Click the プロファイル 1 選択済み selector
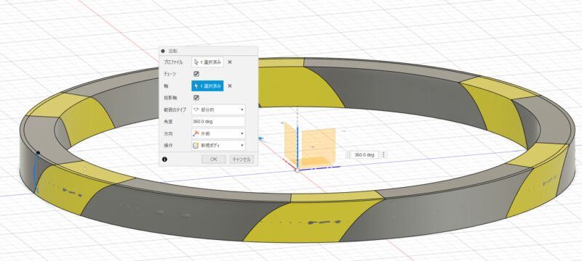 pos(207,62)
